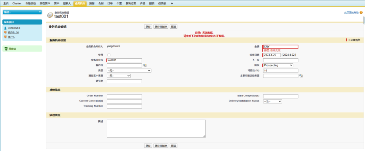Click the yongchun li user icon
This screenshot has width=365, height=151.
click(5, 28)
